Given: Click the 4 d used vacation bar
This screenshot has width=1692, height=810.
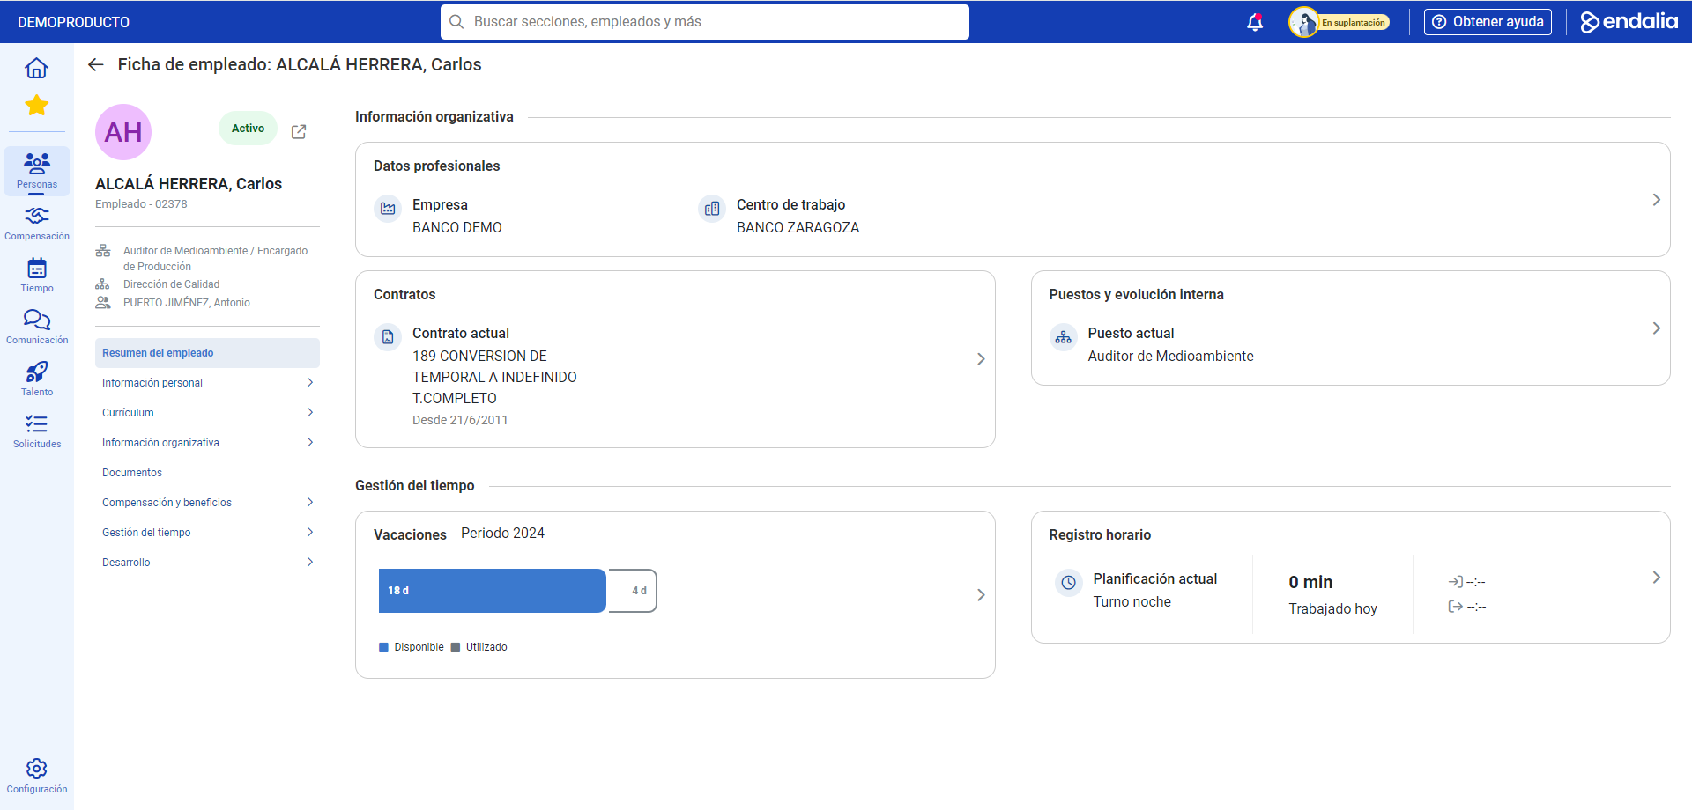Looking at the screenshot, I should point(633,591).
